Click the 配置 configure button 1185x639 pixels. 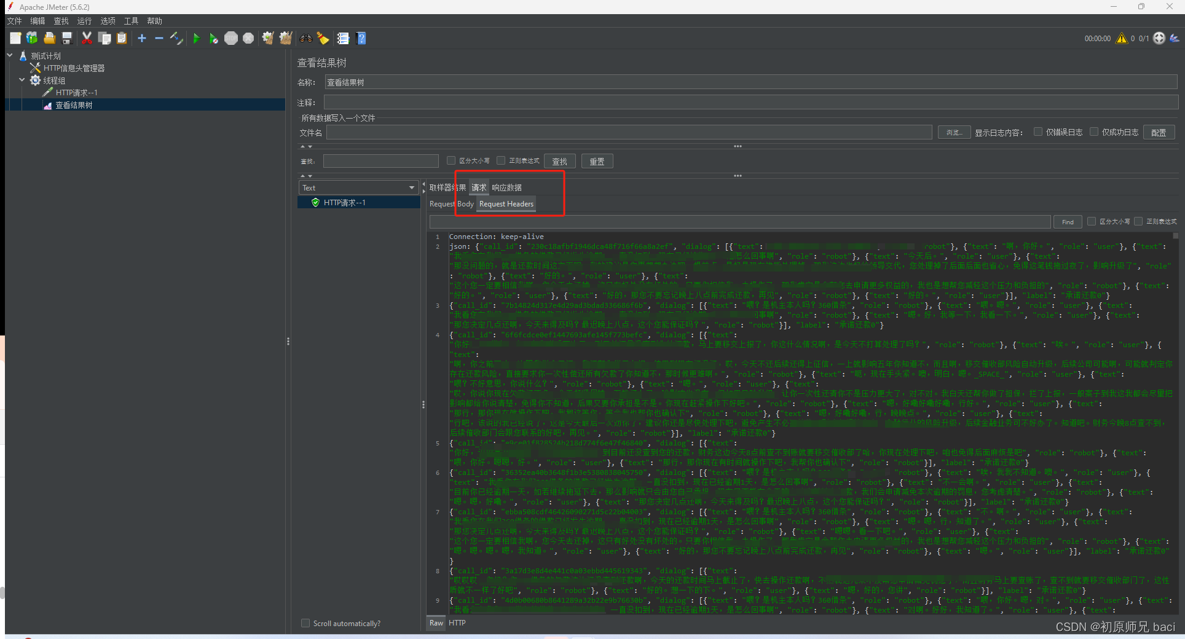click(x=1159, y=132)
